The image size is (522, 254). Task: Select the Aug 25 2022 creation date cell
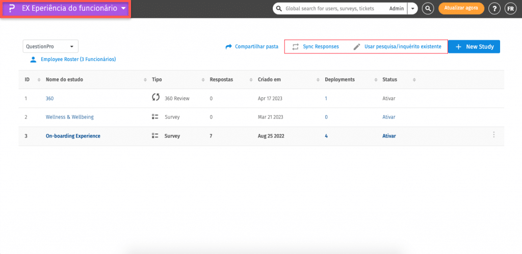[271, 136]
